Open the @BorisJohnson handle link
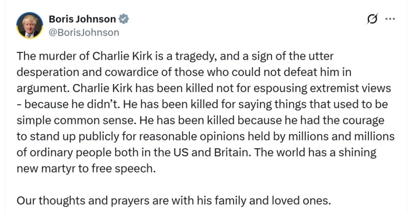 84,33
